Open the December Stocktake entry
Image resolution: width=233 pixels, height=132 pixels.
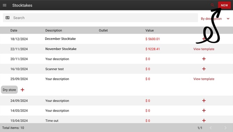pos(60,39)
